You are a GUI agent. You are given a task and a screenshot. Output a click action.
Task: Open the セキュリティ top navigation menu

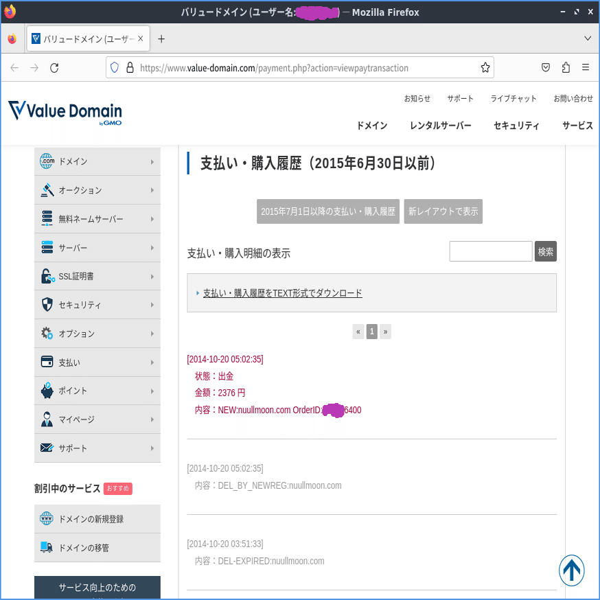point(516,126)
